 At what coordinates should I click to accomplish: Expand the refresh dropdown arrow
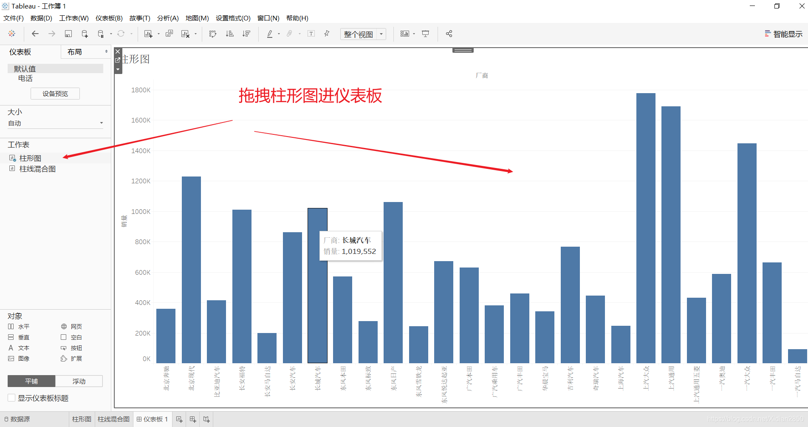click(x=131, y=34)
